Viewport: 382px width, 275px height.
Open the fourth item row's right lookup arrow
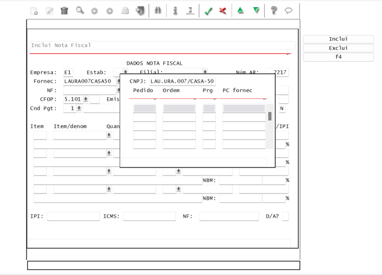pyautogui.click(x=179, y=189)
